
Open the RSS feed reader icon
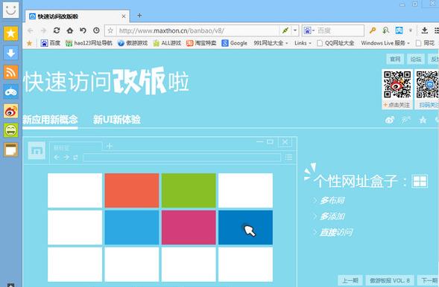point(10,72)
